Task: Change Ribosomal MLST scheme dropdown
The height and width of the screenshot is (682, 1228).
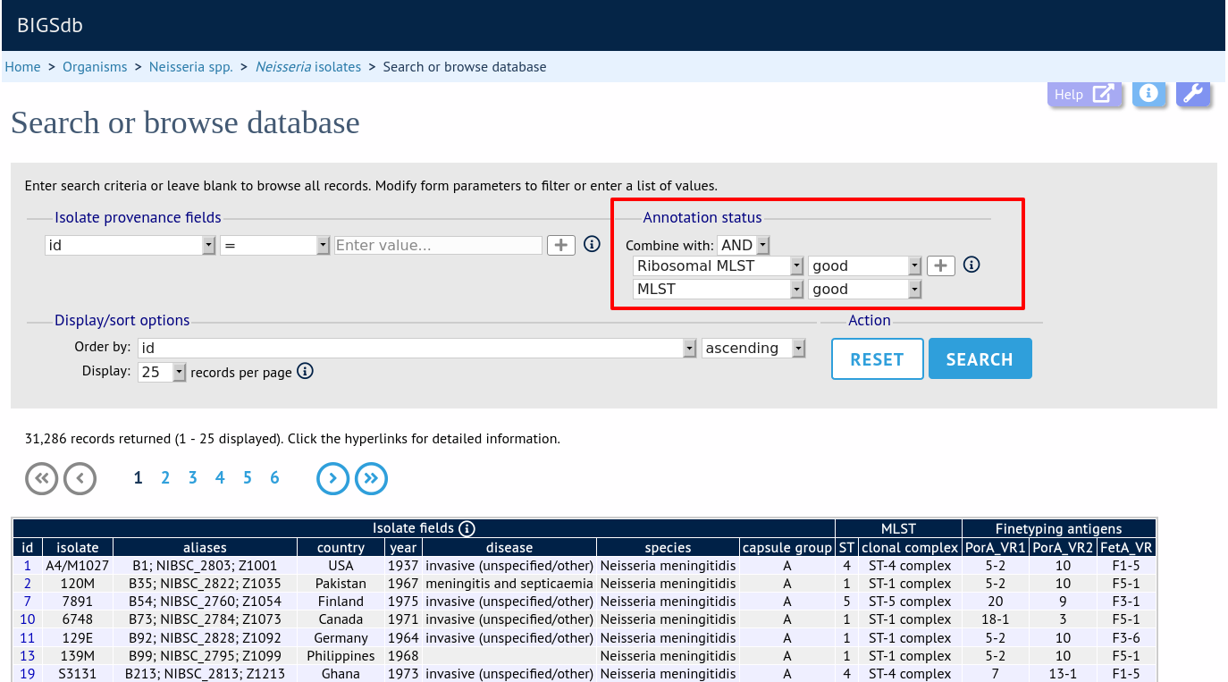Action: click(x=719, y=265)
